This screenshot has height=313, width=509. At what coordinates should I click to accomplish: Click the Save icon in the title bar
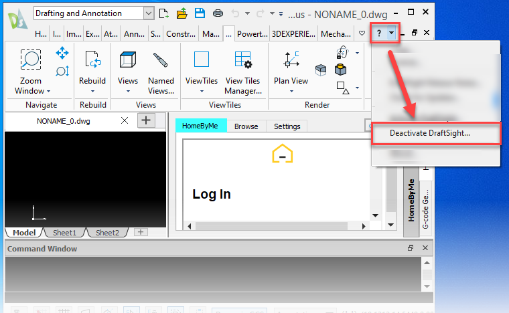(200, 13)
